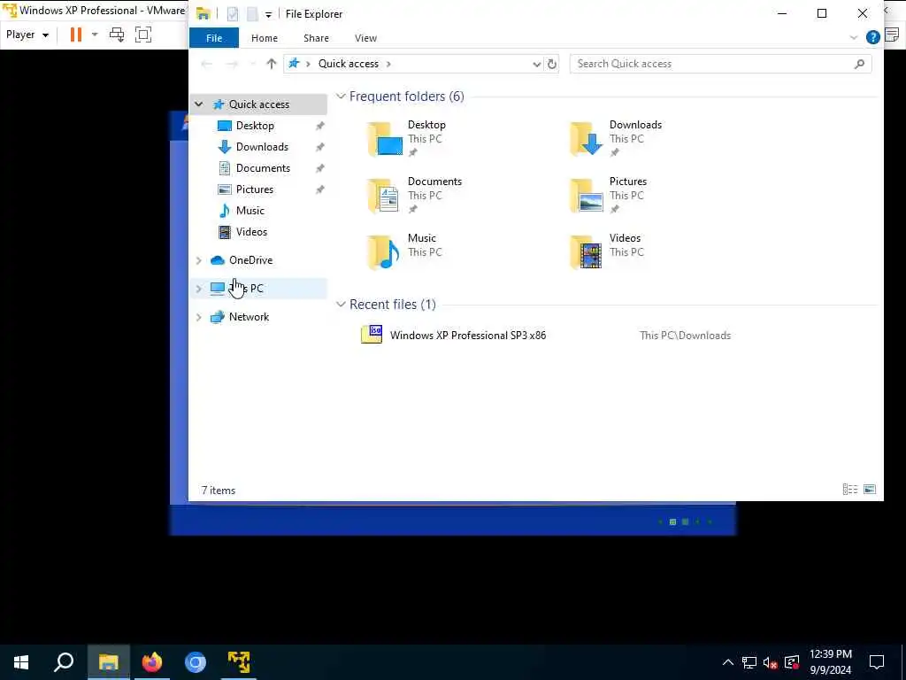
Task: Switch to the Share ribbon tab
Action: tap(316, 38)
